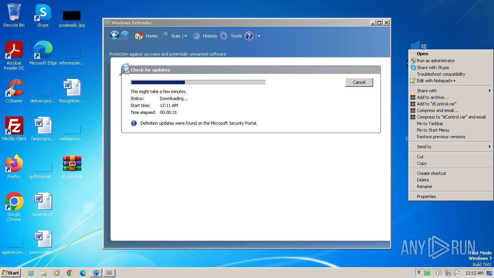Click the Back arrow in Windows Defender
The image size is (494, 278).
click(x=114, y=36)
